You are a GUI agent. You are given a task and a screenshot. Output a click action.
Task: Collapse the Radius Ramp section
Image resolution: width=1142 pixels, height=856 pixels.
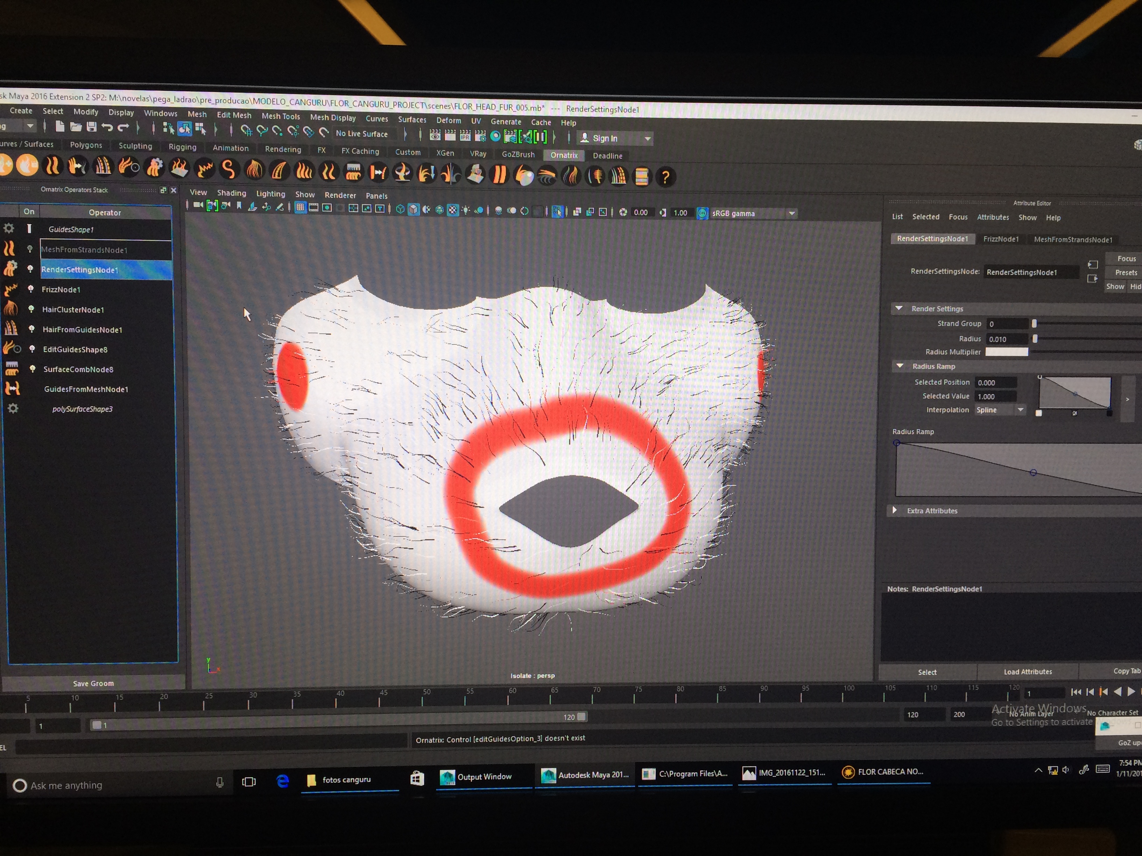click(x=900, y=366)
